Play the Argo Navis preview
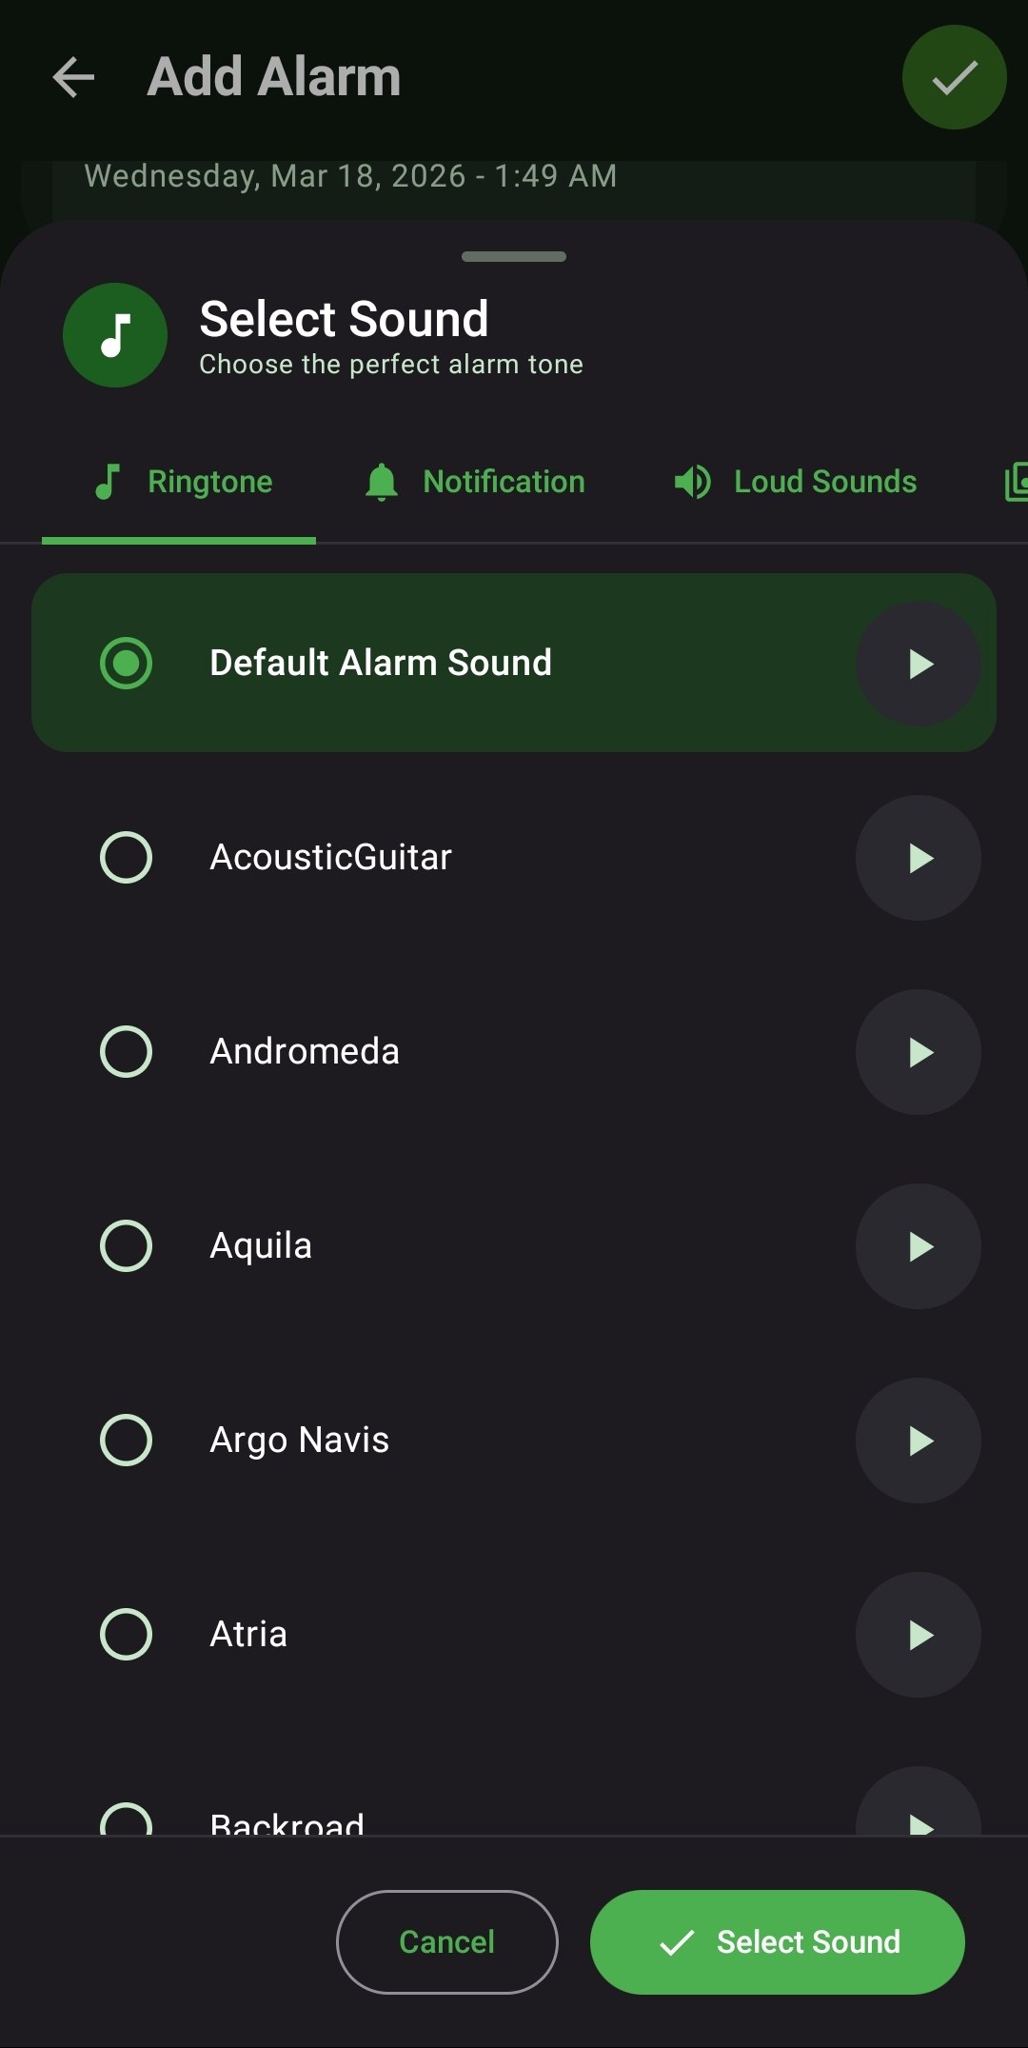This screenshot has width=1028, height=2048. [918, 1441]
